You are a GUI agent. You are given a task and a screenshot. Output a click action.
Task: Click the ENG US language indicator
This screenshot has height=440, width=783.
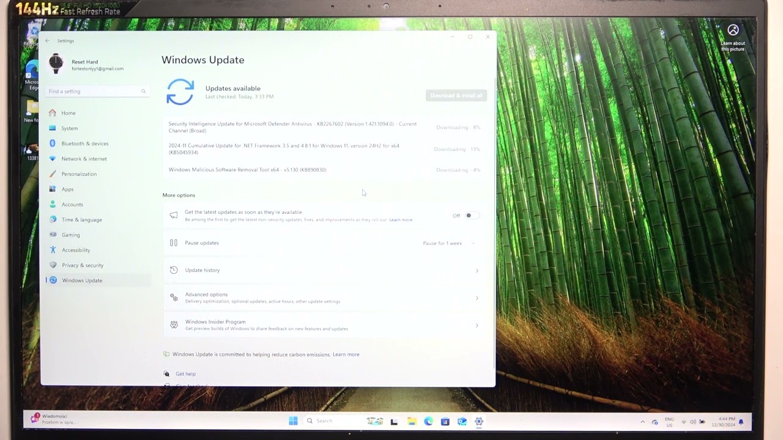(669, 422)
